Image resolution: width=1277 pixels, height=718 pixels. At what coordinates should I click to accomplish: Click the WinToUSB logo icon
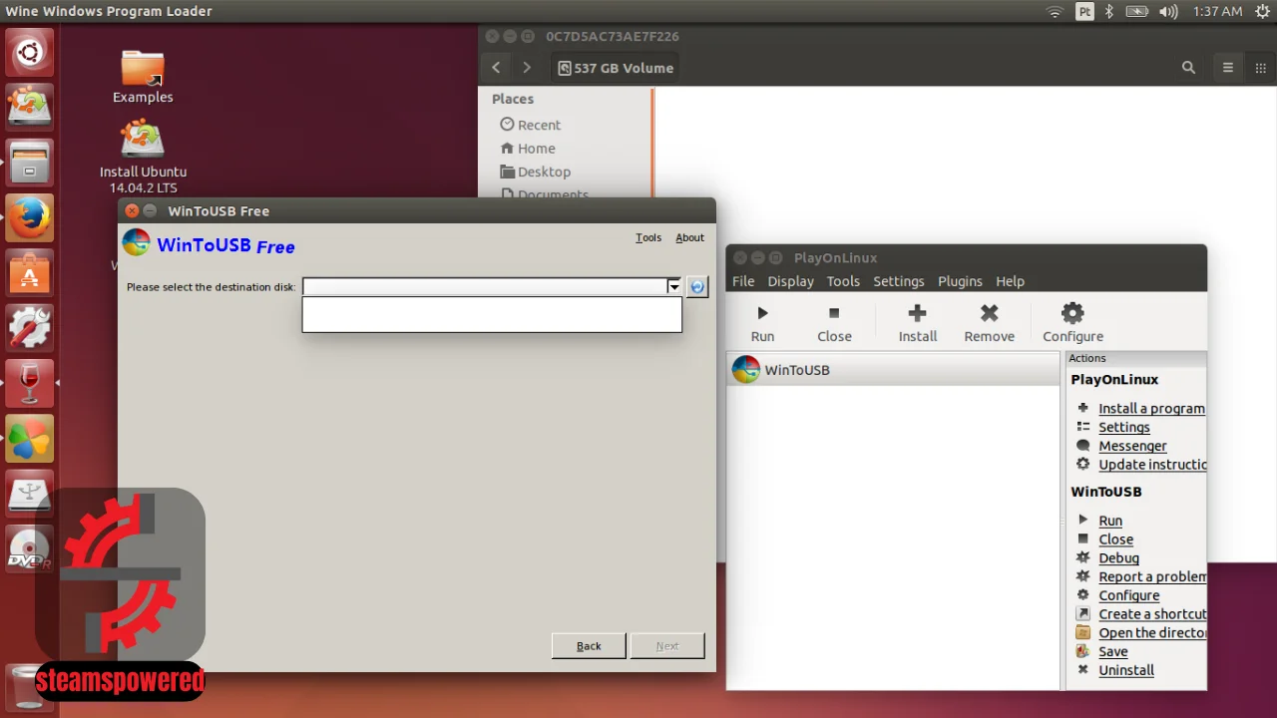click(136, 243)
